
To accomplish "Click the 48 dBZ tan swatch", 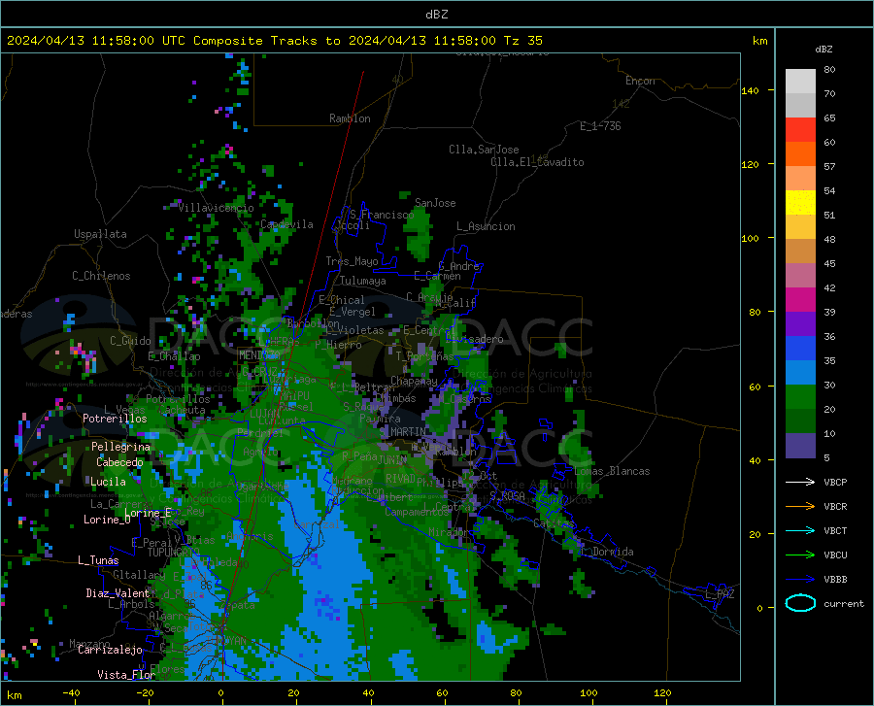I will tap(800, 252).
